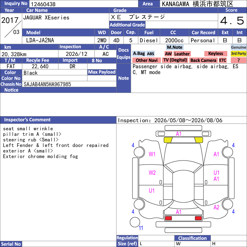The image size is (247, 247).
Task: Select the AW equipment badge
Action: (168, 54)
